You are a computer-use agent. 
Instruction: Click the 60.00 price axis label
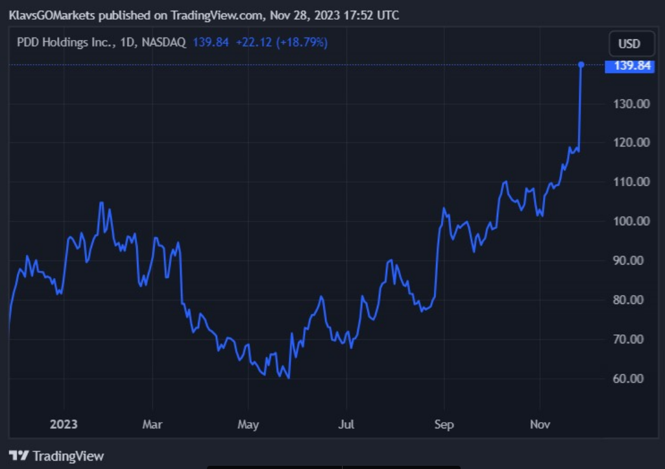(x=628, y=378)
